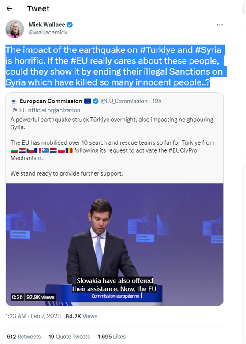Click the 0:26 video duration label

click(x=17, y=297)
